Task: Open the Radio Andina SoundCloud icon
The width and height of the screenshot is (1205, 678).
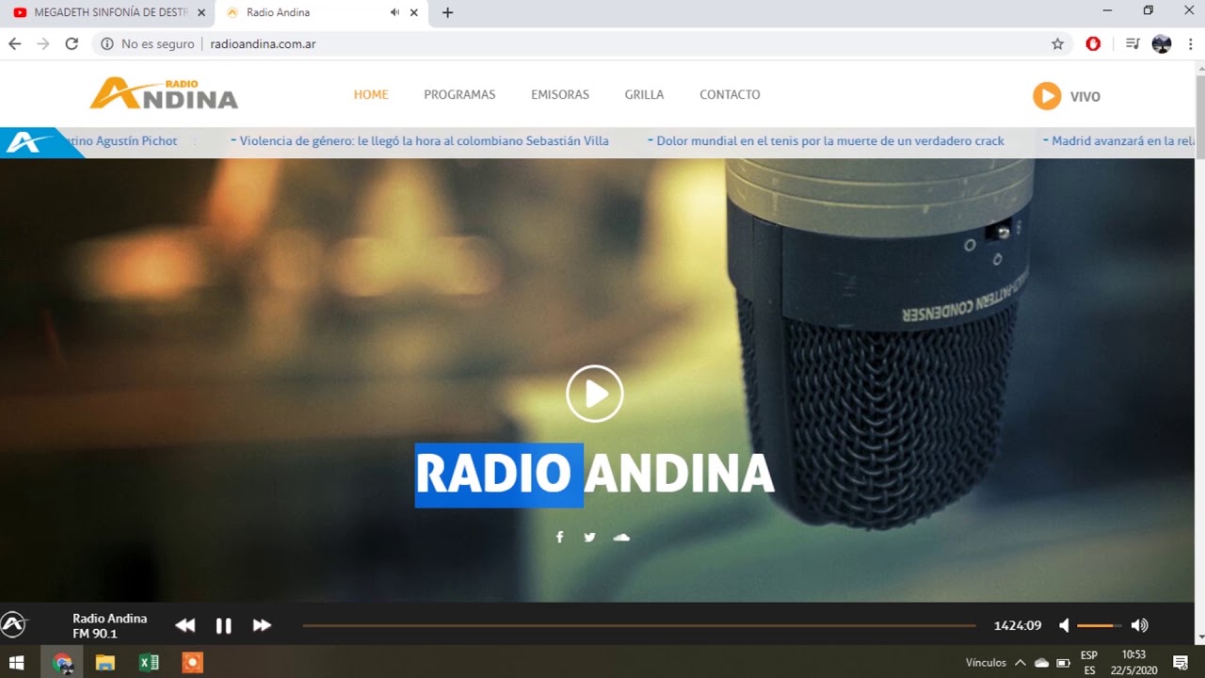Action: click(621, 537)
